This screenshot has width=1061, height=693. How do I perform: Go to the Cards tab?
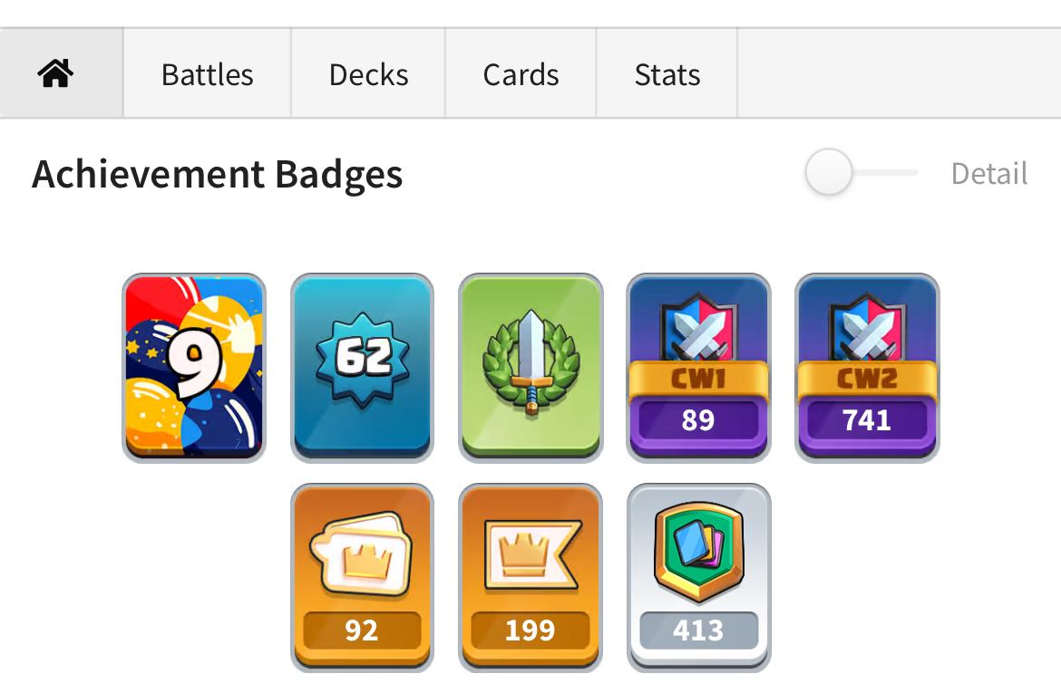pos(521,73)
